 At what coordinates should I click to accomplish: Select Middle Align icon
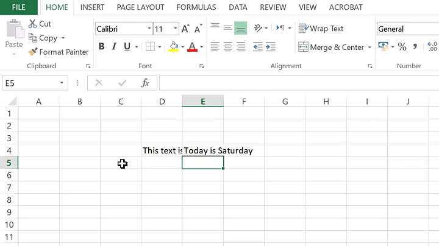click(228, 28)
